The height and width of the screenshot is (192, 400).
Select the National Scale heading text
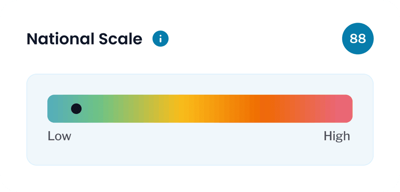click(x=84, y=39)
